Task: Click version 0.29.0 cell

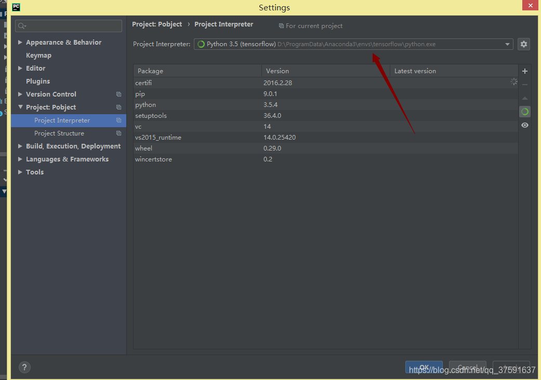Action: click(x=272, y=148)
